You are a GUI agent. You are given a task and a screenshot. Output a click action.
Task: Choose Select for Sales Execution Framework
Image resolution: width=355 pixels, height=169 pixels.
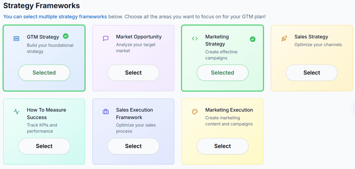tap(133, 146)
